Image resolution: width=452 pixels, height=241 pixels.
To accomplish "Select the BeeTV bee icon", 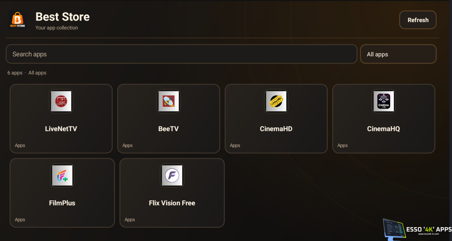I will (168, 101).
